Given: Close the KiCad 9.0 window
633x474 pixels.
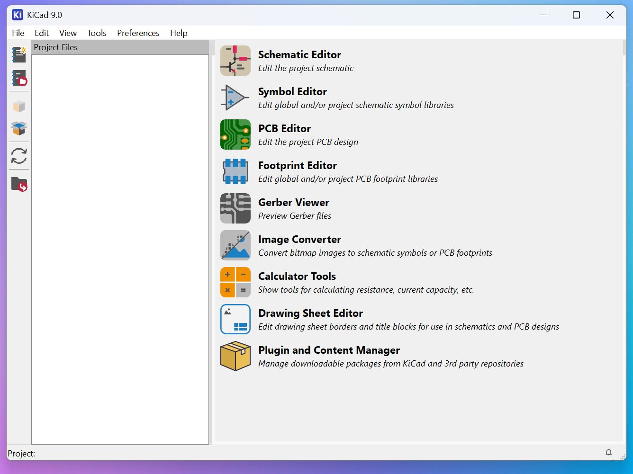Looking at the screenshot, I should 610,15.
